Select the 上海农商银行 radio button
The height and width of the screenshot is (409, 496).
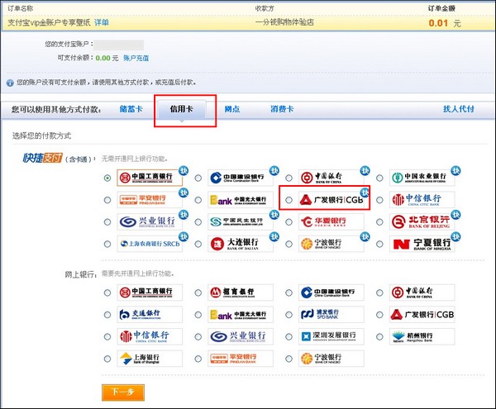(107, 244)
